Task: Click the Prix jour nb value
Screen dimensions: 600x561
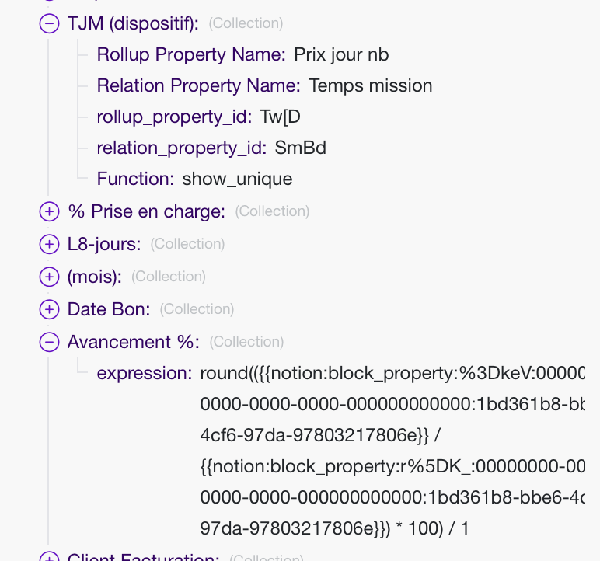Action: (341, 54)
